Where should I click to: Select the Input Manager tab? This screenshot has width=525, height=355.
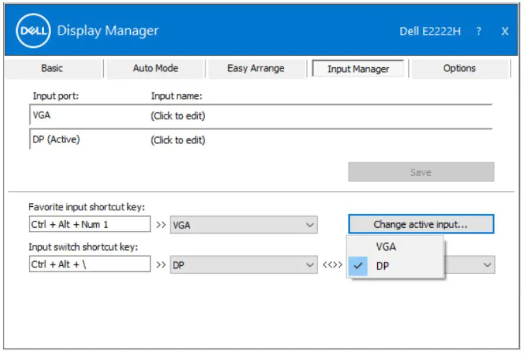point(357,68)
